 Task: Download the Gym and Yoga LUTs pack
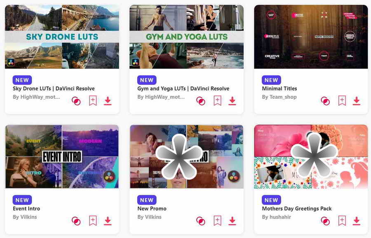click(x=232, y=101)
